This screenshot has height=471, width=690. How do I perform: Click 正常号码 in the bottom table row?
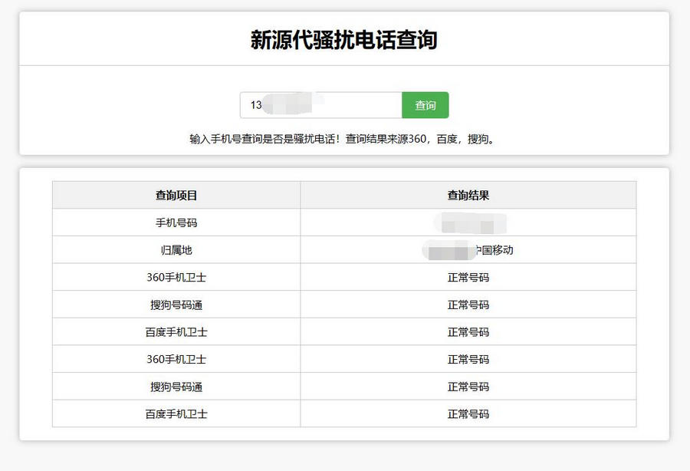pos(468,413)
